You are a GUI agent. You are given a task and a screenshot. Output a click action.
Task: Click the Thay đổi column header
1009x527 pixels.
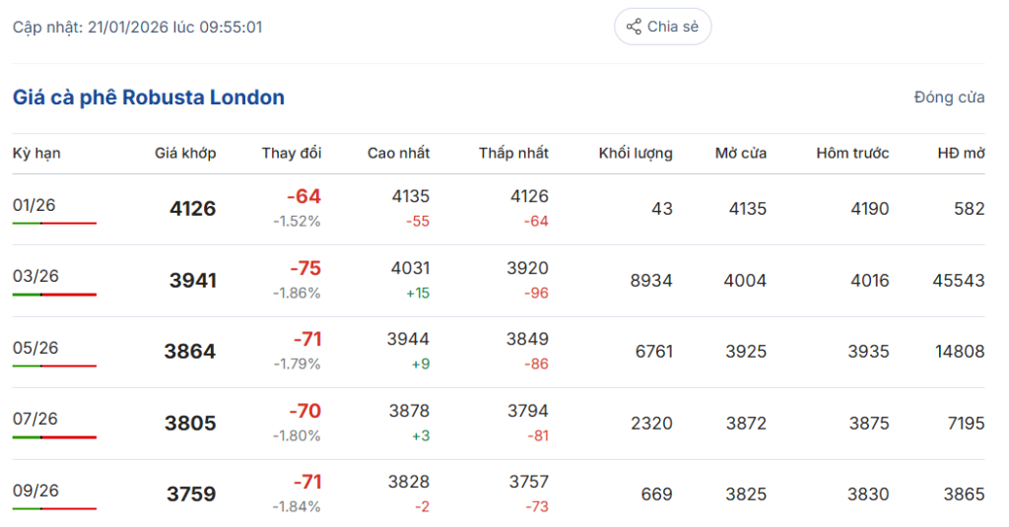coord(292,153)
